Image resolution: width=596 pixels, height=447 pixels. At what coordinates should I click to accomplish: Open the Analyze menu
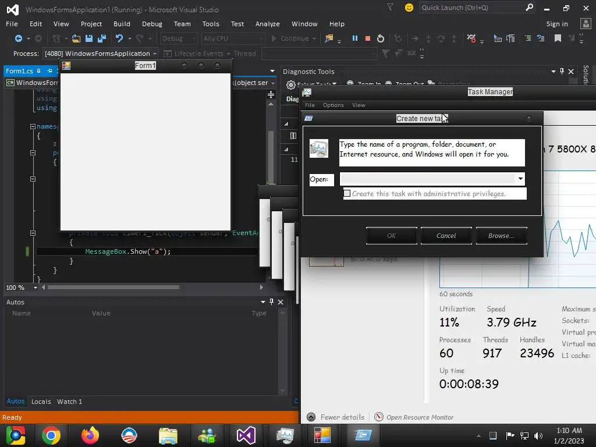tap(268, 23)
